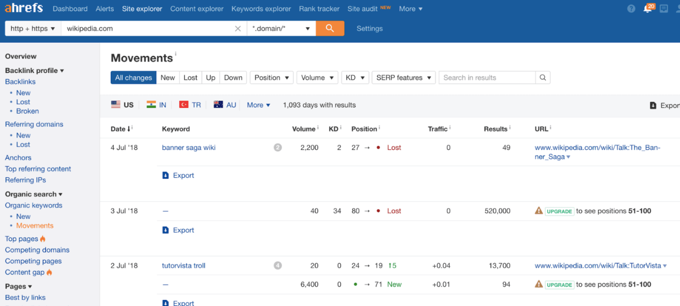Click the banner saga wiki keyword link
Image resolution: width=680 pixels, height=306 pixels.
189,148
